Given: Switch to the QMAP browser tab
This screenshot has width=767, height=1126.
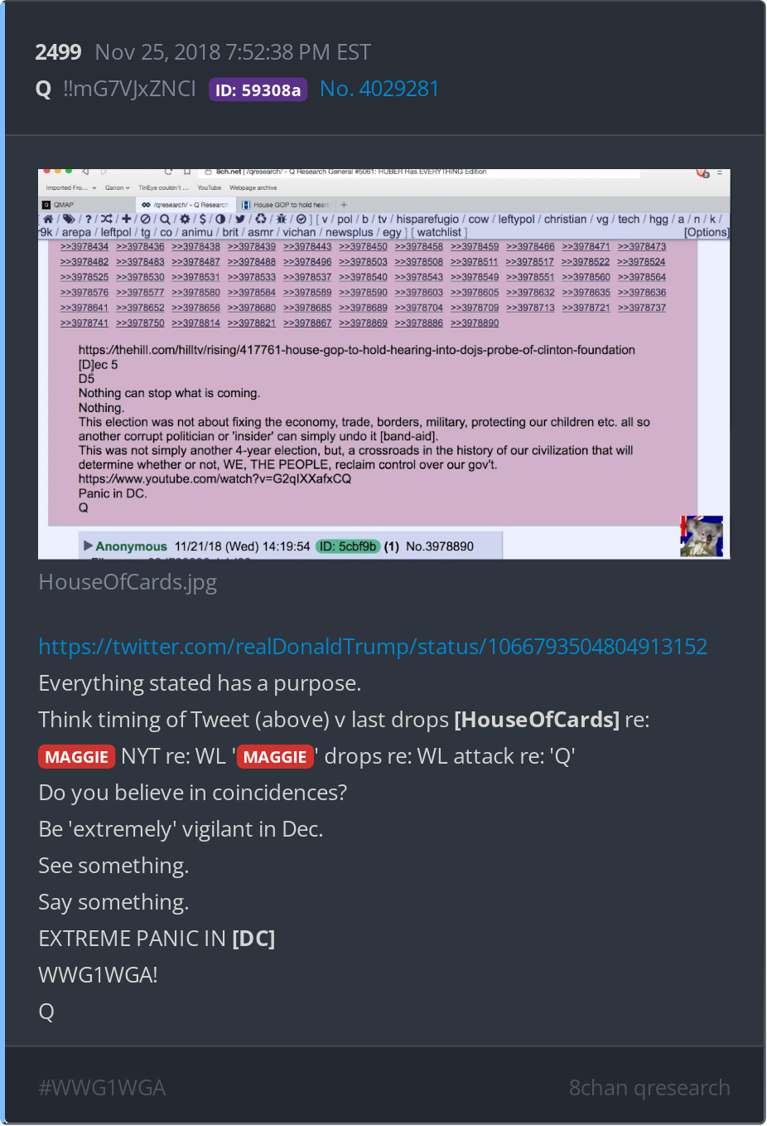Looking at the screenshot, I should (x=58, y=205).
